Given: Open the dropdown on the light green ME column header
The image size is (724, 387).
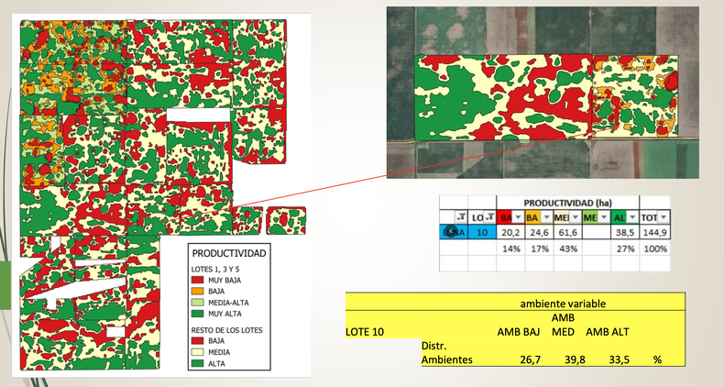Looking at the screenshot, I should [x=604, y=217].
